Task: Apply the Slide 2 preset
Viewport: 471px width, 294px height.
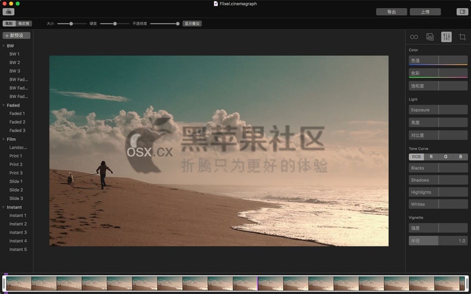Action: point(16,190)
